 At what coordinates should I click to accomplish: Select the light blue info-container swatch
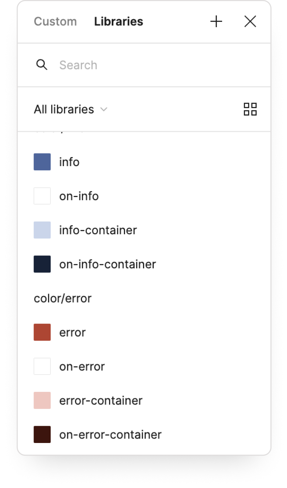click(x=42, y=230)
